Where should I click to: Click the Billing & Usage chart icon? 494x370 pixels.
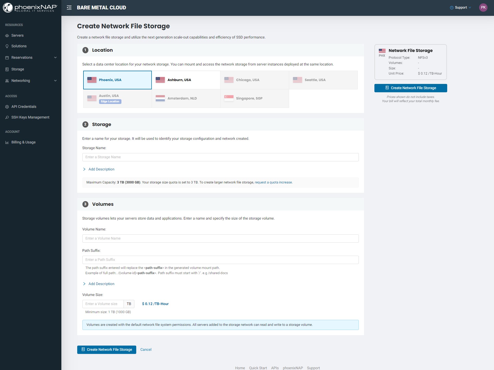click(7, 142)
